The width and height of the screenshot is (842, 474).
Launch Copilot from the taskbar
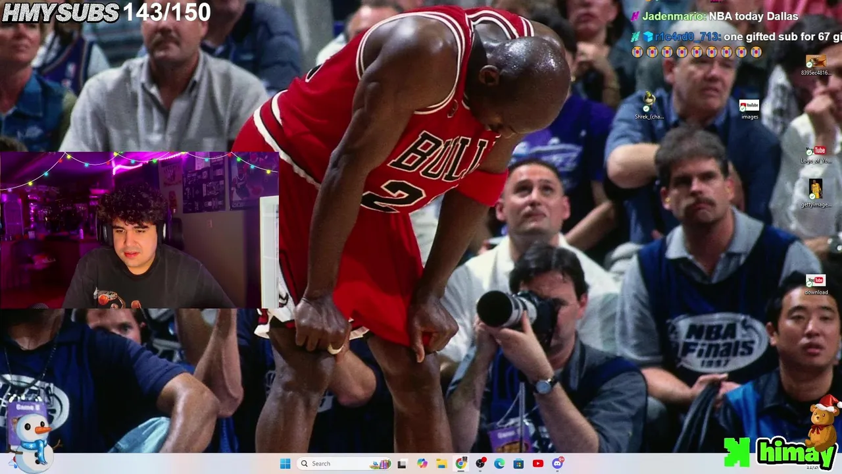(x=422, y=463)
